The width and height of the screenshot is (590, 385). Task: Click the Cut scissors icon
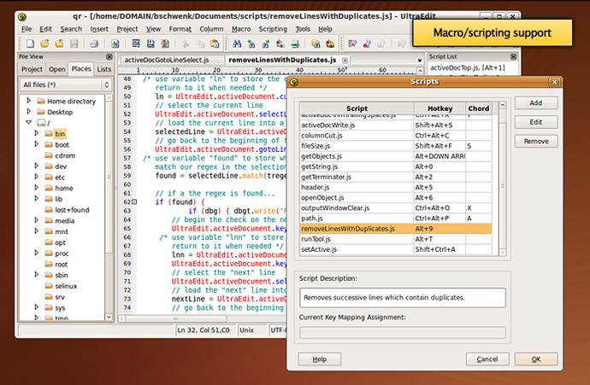[186, 44]
